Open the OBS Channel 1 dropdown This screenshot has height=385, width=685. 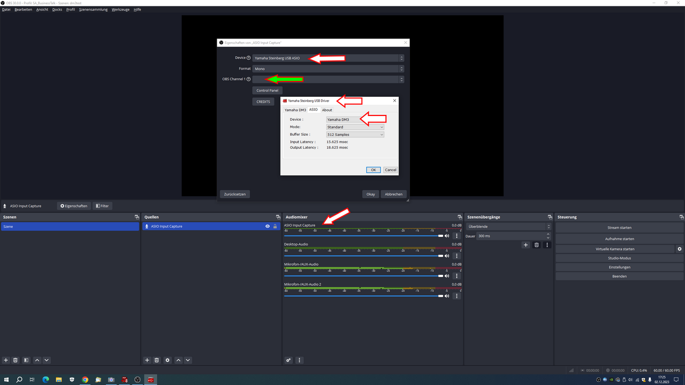(x=328, y=79)
